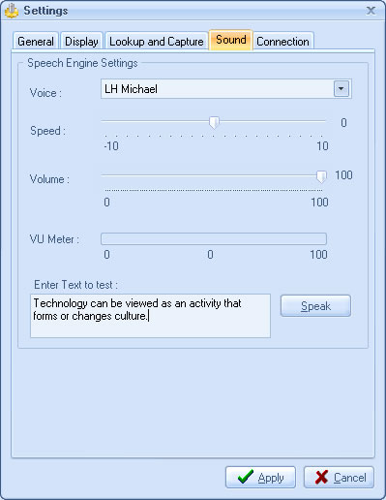Switch to the General tab

click(36, 41)
